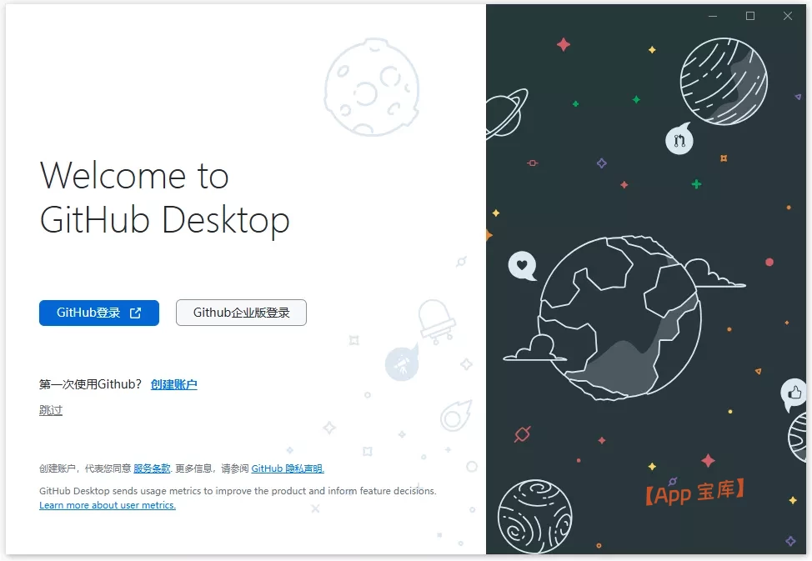Open Github企业版登录 enterprise sign-in
This screenshot has width=812, height=561.
(x=241, y=313)
